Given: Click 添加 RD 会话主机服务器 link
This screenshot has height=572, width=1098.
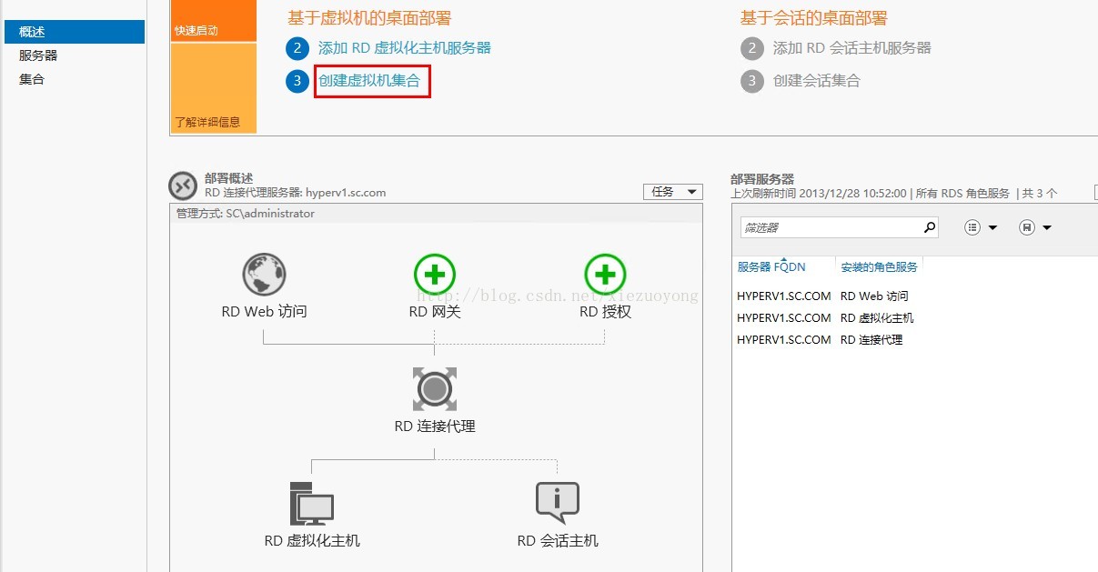Looking at the screenshot, I should click(852, 48).
